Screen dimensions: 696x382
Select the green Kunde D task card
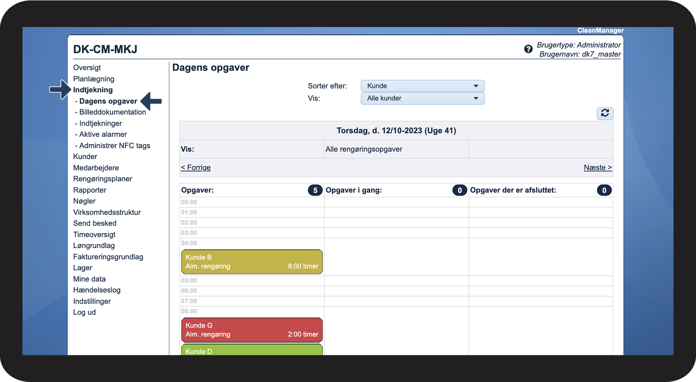coord(252,350)
